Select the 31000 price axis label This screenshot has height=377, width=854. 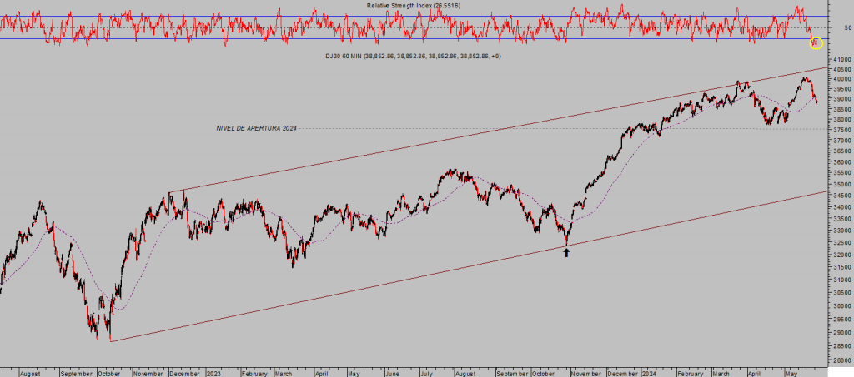point(842,280)
